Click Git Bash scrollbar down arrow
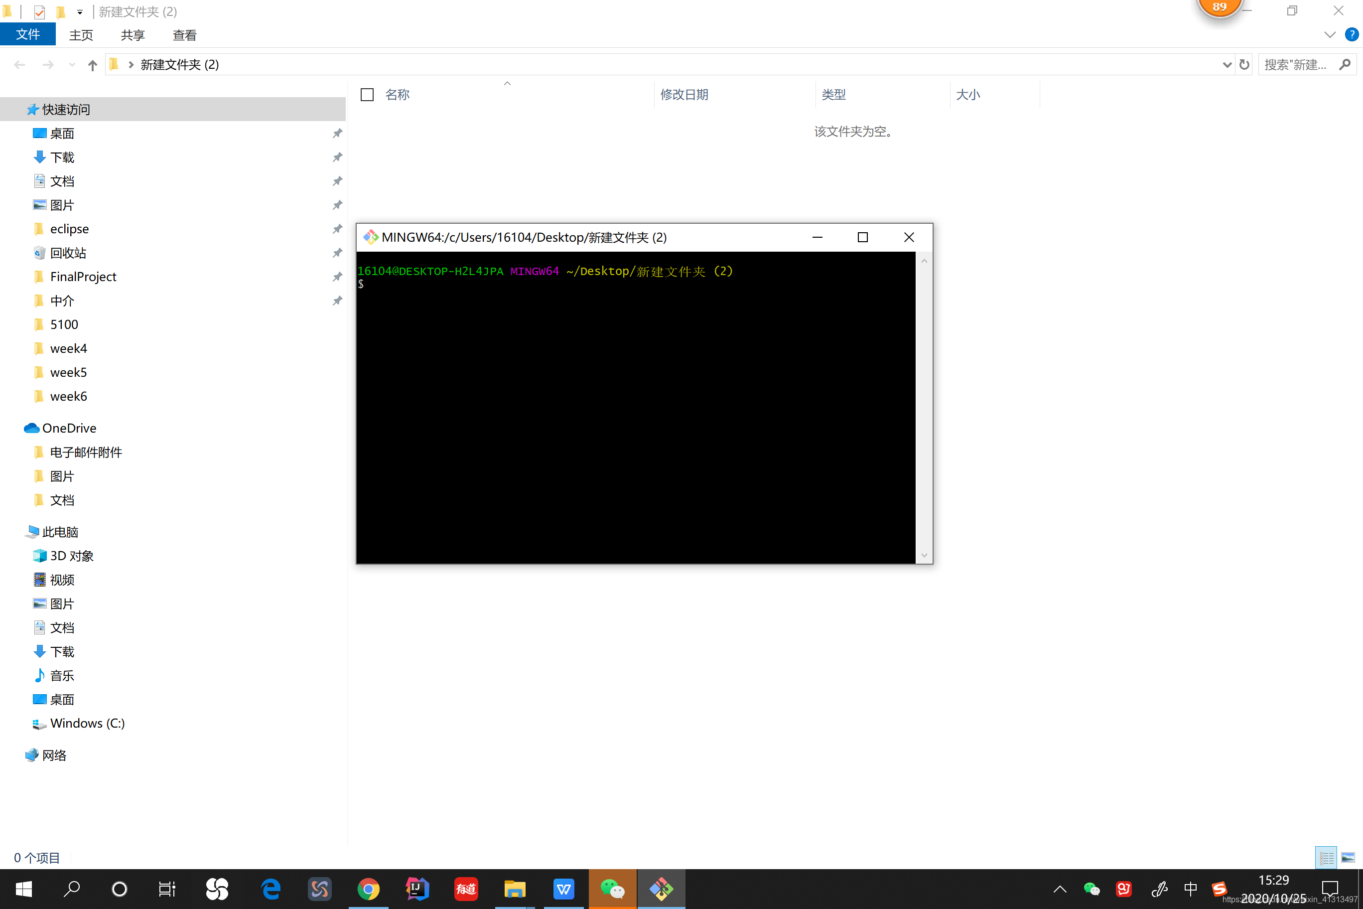Screen dimensions: 1363x909 [x=924, y=555]
